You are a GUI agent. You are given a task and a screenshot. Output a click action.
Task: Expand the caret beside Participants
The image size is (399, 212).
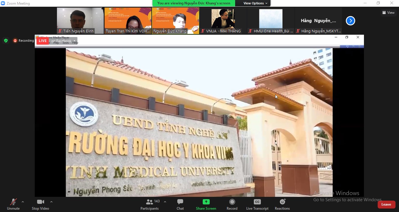point(165,202)
